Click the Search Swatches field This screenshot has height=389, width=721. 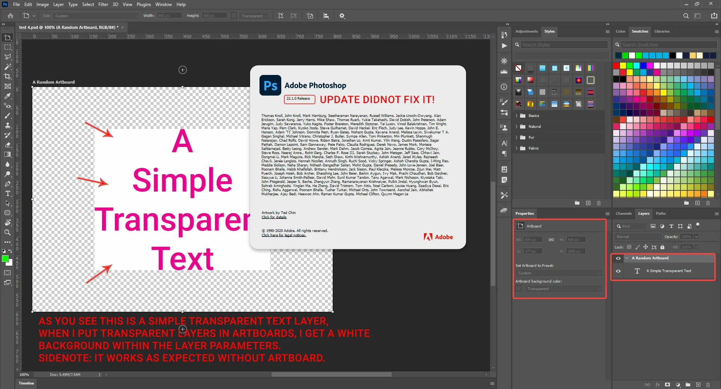(x=669, y=45)
